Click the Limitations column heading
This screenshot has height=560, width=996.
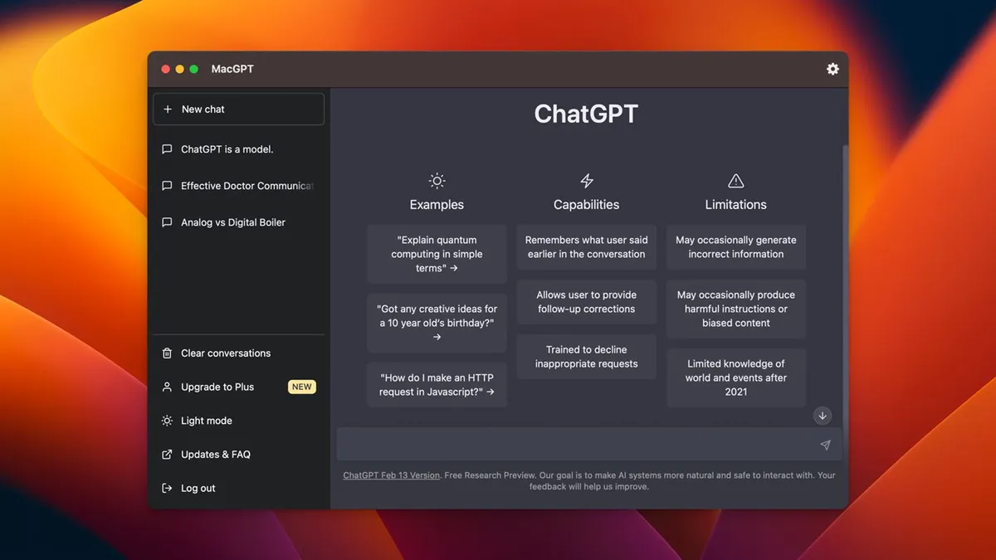click(x=736, y=204)
